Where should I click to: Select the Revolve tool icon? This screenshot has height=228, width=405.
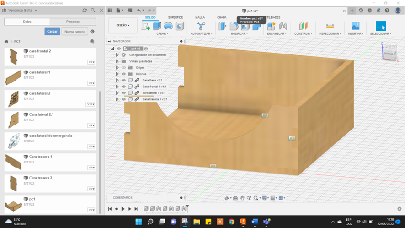[x=168, y=26]
